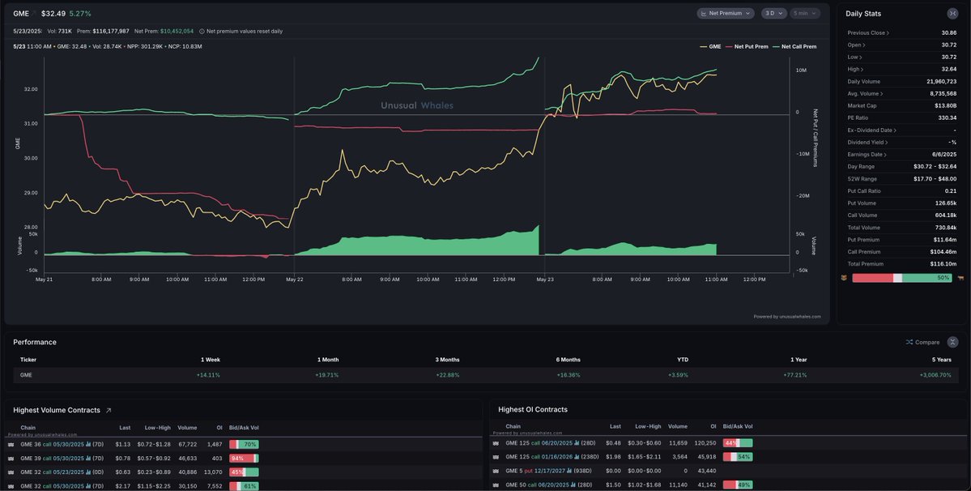
Task: Open Highest Volume Contracts in full view
Action: coord(109,410)
